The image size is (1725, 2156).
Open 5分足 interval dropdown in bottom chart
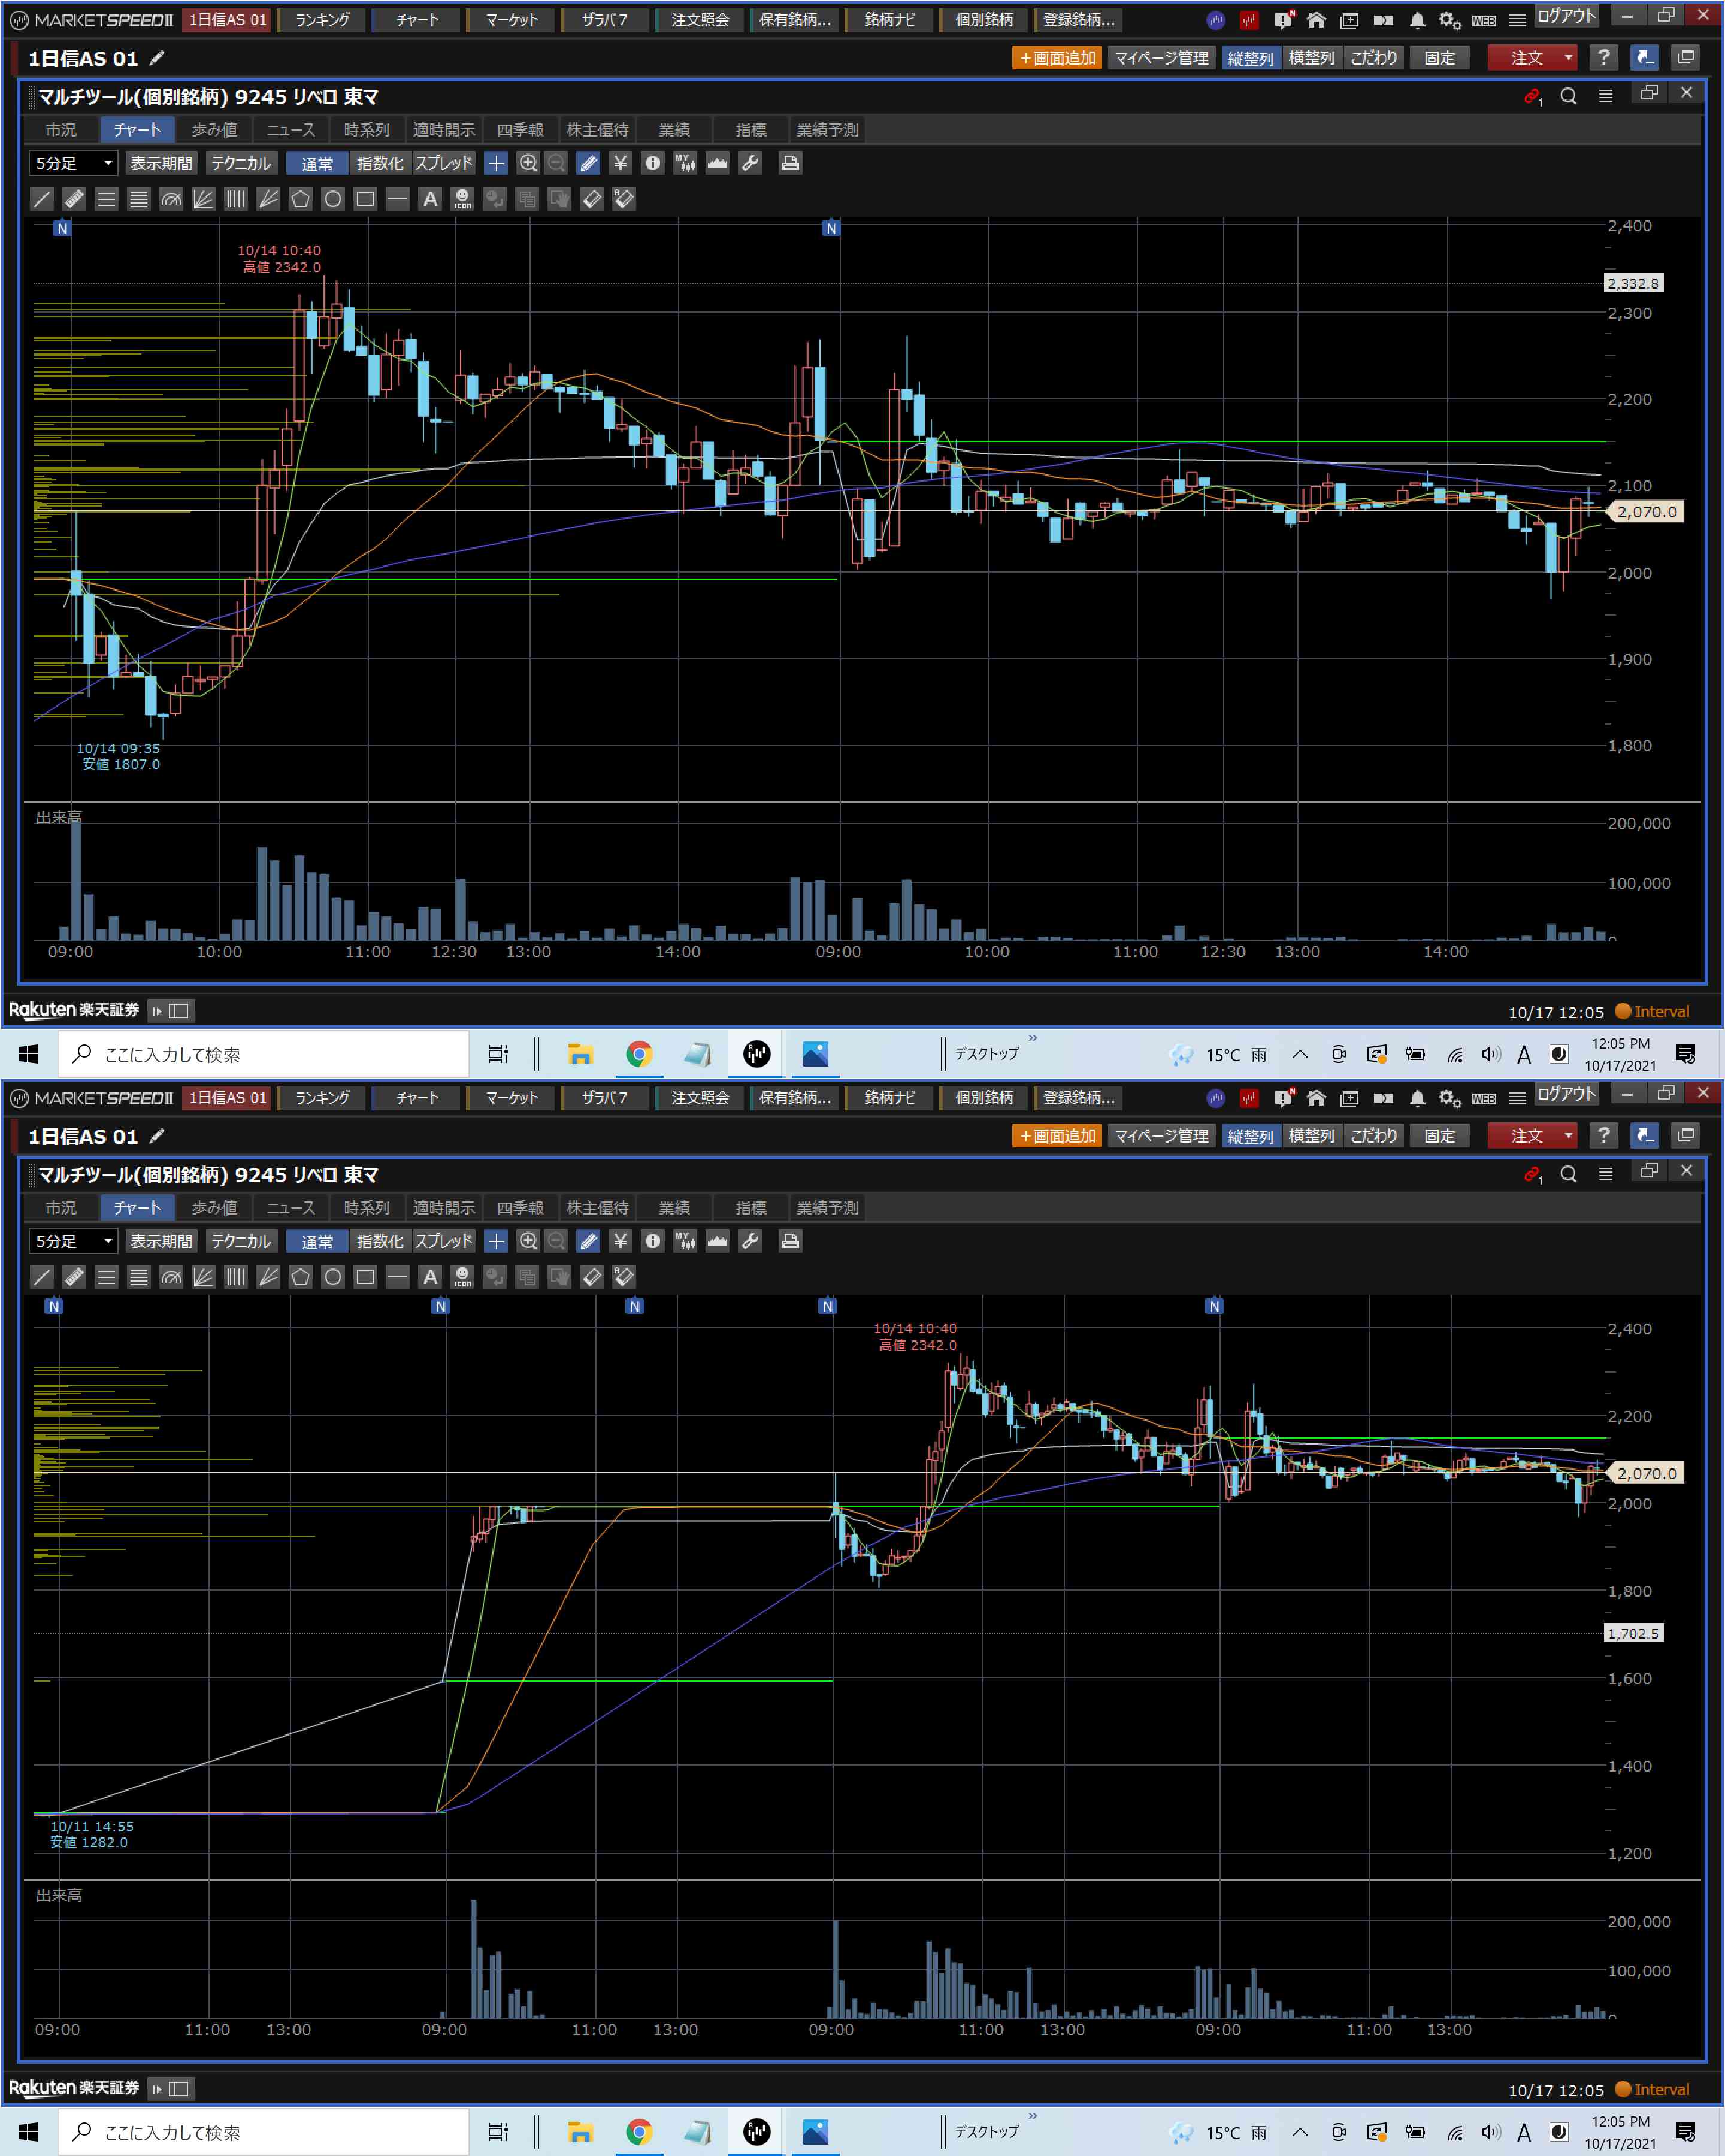(72, 1241)
